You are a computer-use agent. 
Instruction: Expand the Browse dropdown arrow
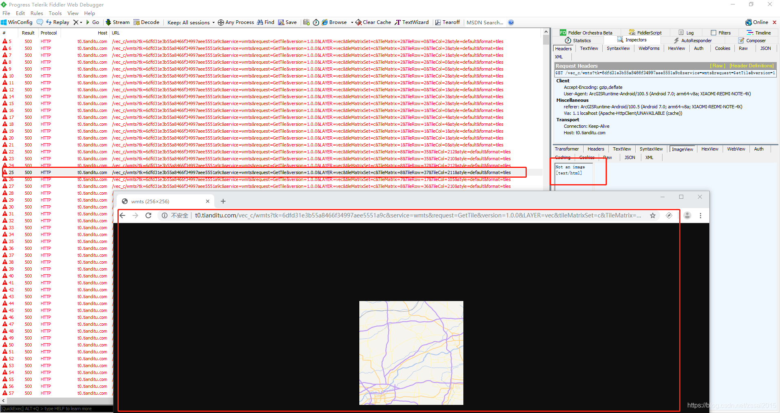point(352,23)
